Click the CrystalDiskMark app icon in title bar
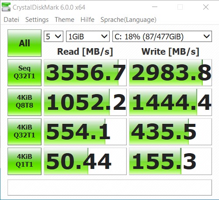 (x=6, y=7)
